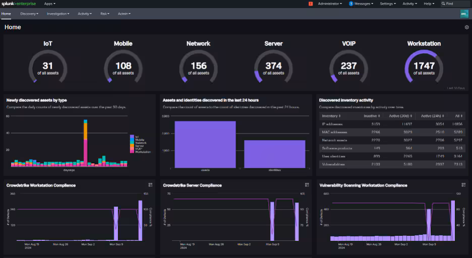Viewport: 472px width, 258px height.
Task: Open Crowdstrike Workstation Compliance panel grid icon
Action: (150, 185)
